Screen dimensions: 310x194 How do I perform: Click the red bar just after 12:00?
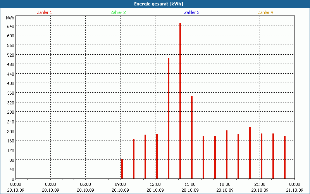pyautogui.click(x=157, y=156)
